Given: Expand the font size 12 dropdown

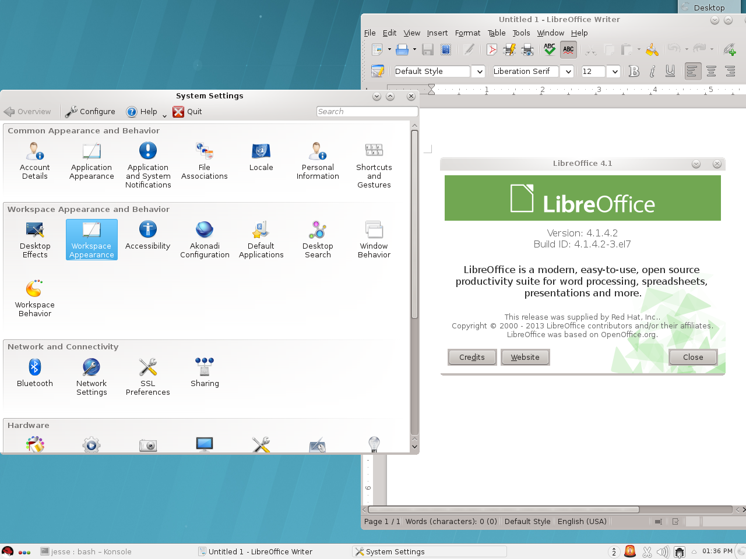Looking at the screenshot, I should [614, 72].
